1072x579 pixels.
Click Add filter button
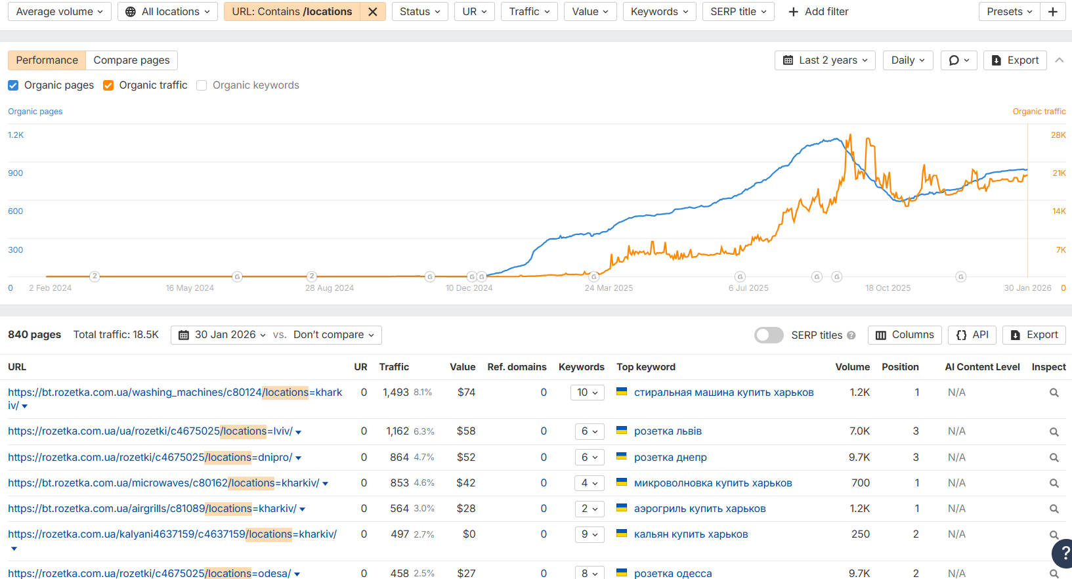pos(818,12)
